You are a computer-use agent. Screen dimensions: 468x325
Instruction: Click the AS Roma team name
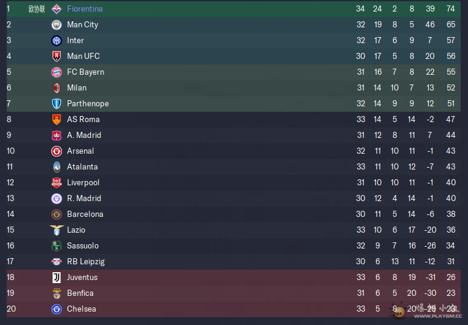point(83,120)
